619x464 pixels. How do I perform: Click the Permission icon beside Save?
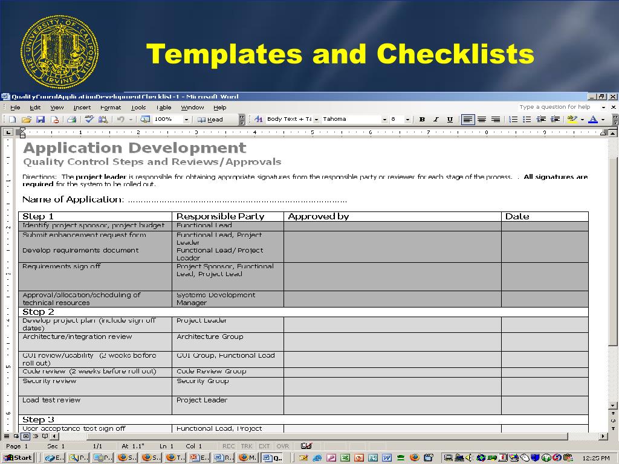(54, 120)
